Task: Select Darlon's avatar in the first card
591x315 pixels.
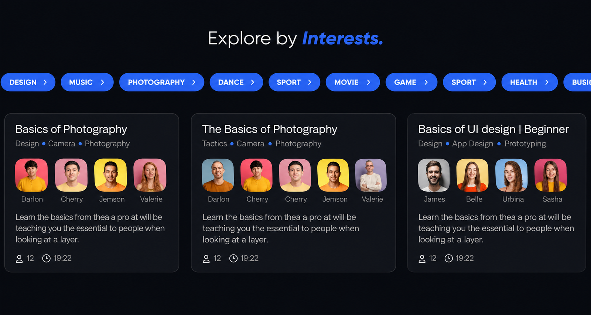Action: tap(31, 175)
